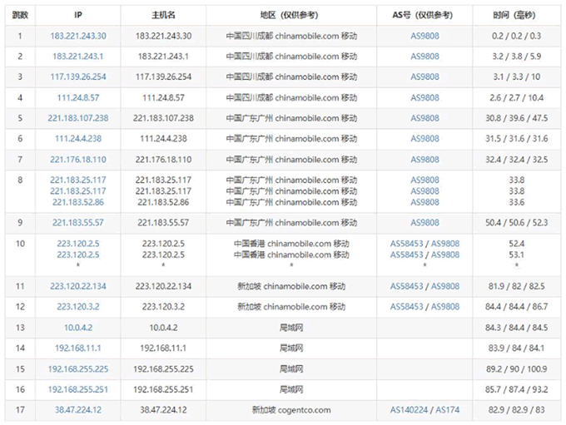Click AS9808 link in hop 1 row

pyautogui.click(x=424, y=36)
